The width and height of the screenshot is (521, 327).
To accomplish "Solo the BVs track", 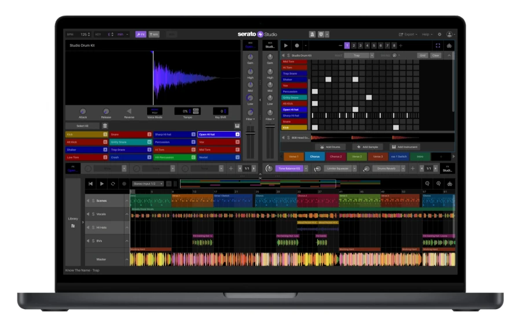I will click(x=93, y=241).
